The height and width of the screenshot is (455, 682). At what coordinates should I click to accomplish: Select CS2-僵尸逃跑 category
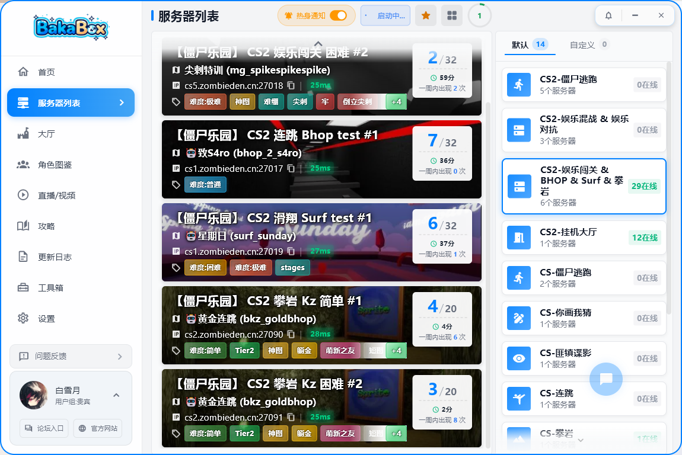pyautogui.click(x=584, y=85)
